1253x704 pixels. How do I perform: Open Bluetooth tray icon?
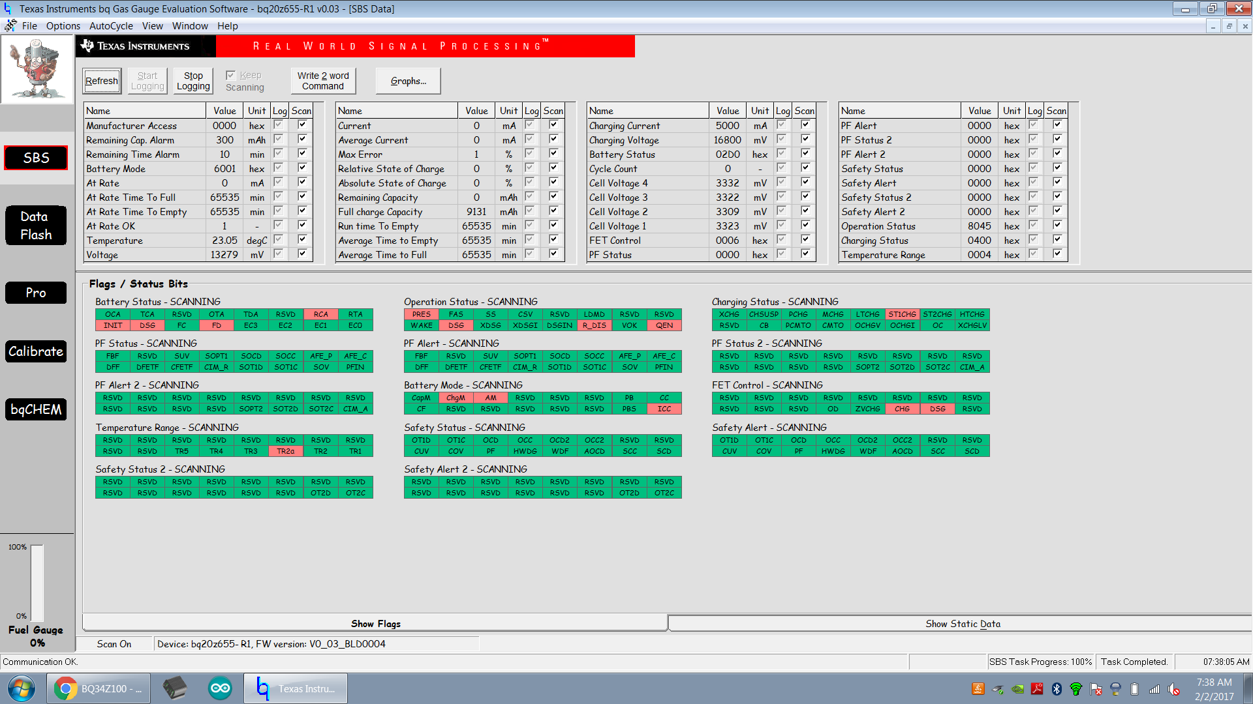[1057, 689]
